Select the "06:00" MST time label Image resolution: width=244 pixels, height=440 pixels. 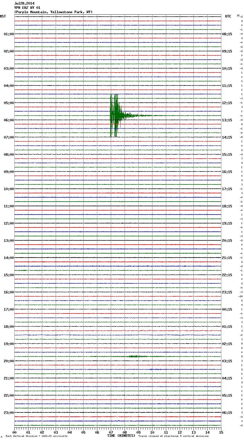coord(9,120)
